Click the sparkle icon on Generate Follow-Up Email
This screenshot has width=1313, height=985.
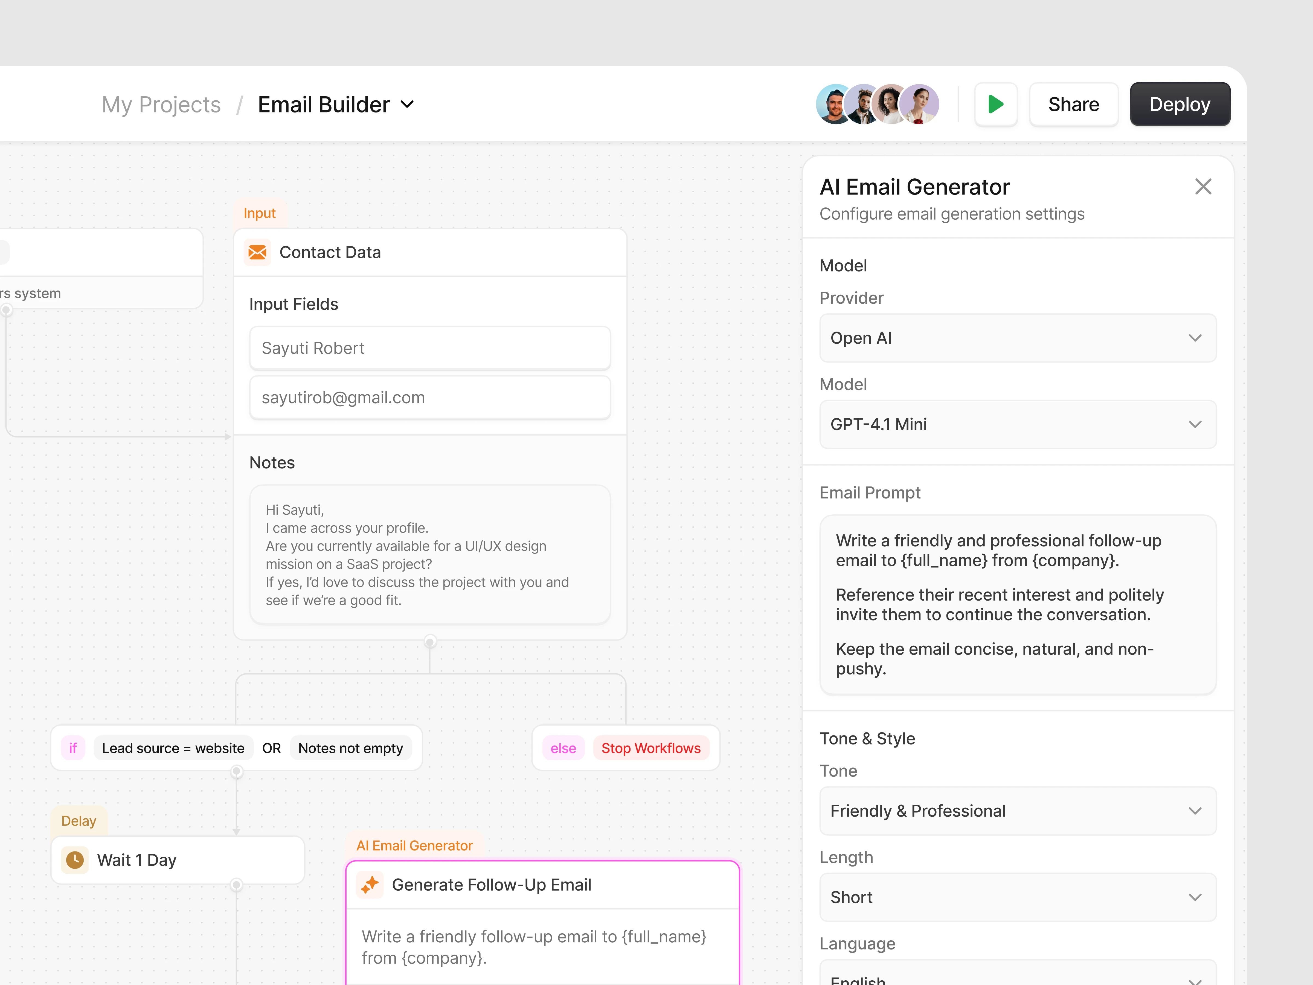[x=370, y=885]
